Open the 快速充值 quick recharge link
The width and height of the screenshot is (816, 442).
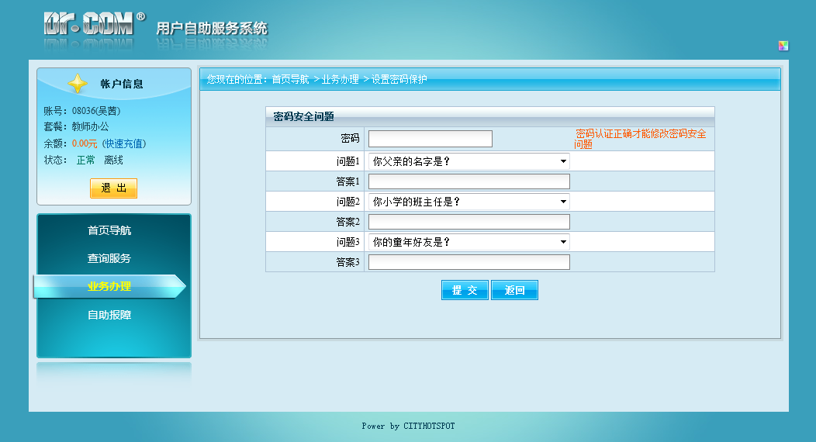[124, 143]
